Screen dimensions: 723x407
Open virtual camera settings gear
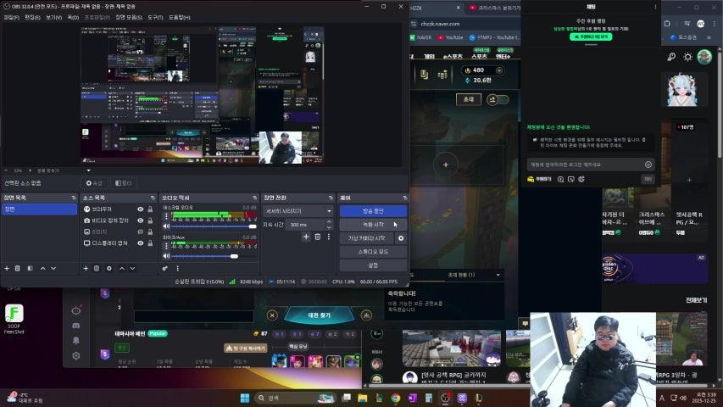401,238
